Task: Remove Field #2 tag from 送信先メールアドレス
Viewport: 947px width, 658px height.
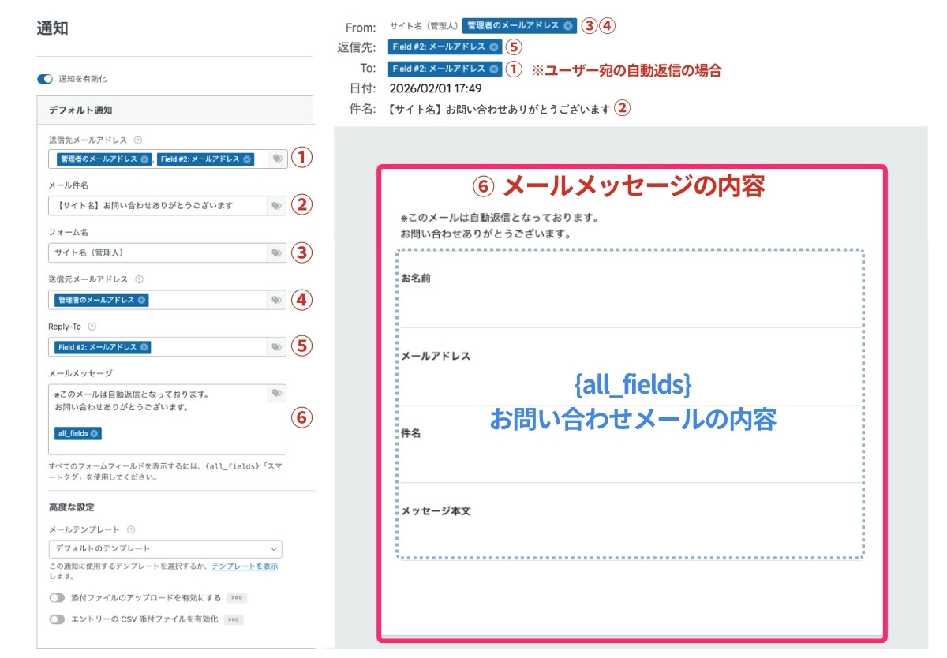Action: click(x=246, y=159)
